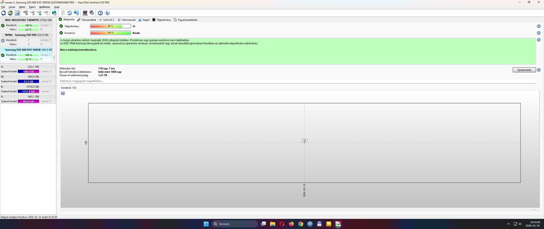Click the disk panel view toolbar icon
544x229 pixels.
click(x=17, y=13)
